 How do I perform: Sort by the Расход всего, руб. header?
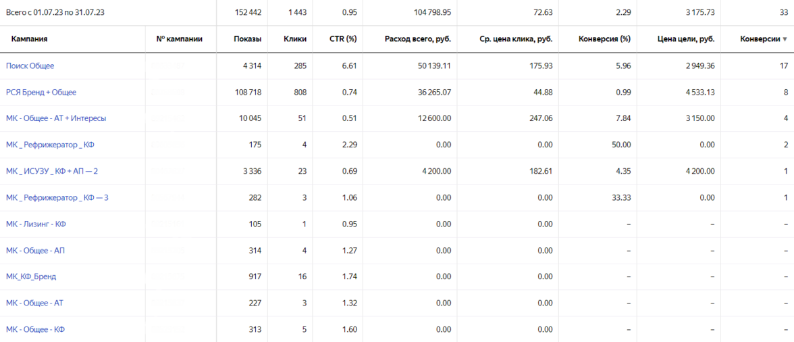coord(417,39)
